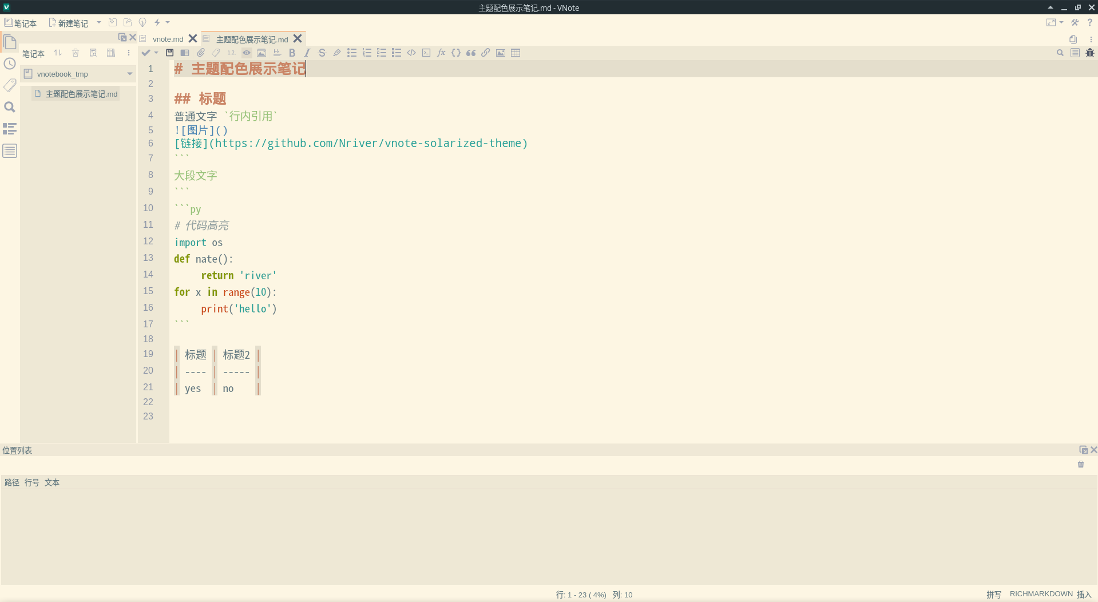Open the help question mark menu
1098x602 pixels.
[1090, 22]
